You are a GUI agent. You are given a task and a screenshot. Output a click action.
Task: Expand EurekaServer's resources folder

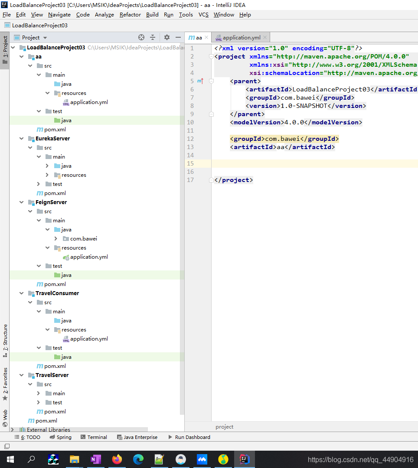click(47, 175)
